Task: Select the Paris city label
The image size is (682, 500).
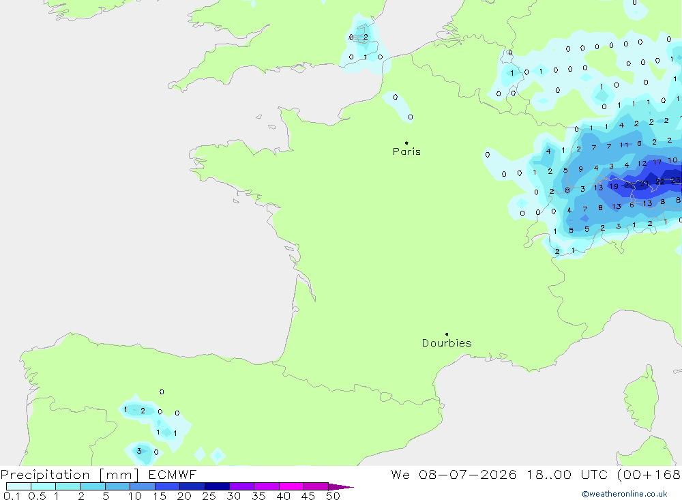Action: 406,151
